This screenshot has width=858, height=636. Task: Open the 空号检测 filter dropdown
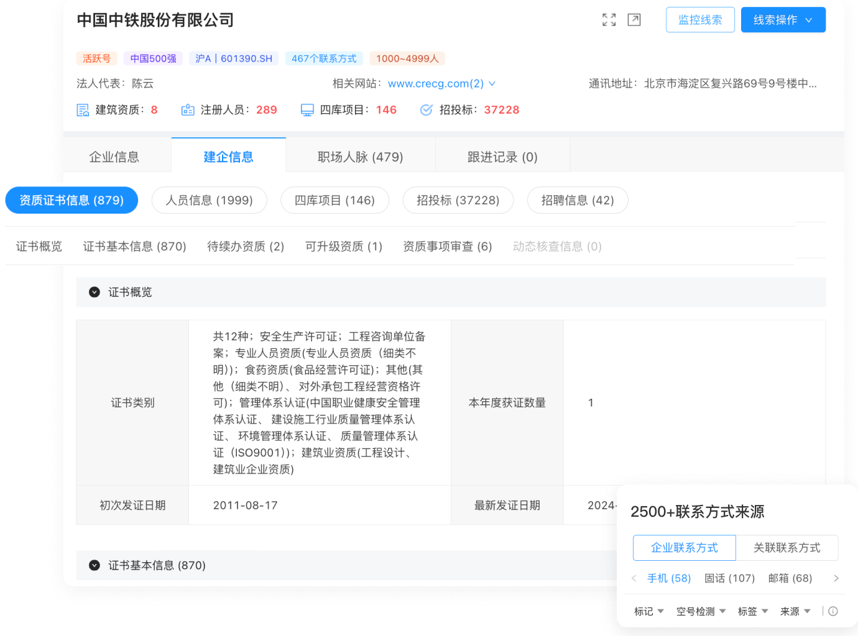click(701, 611)
